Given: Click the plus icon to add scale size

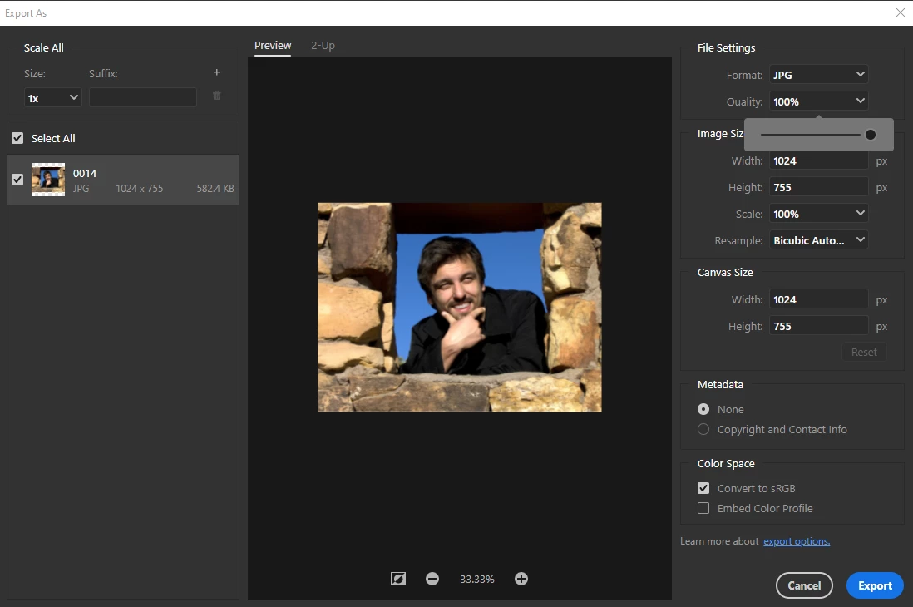Looking at the screenshot, I should click(x=216, y=72).
